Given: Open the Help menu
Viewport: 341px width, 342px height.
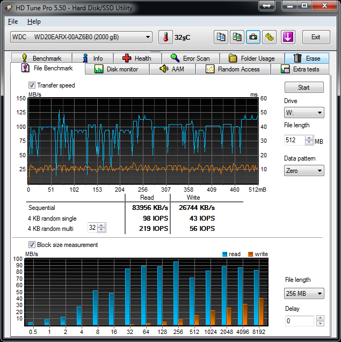Looking at the screenshot, I should pos(34,21).
